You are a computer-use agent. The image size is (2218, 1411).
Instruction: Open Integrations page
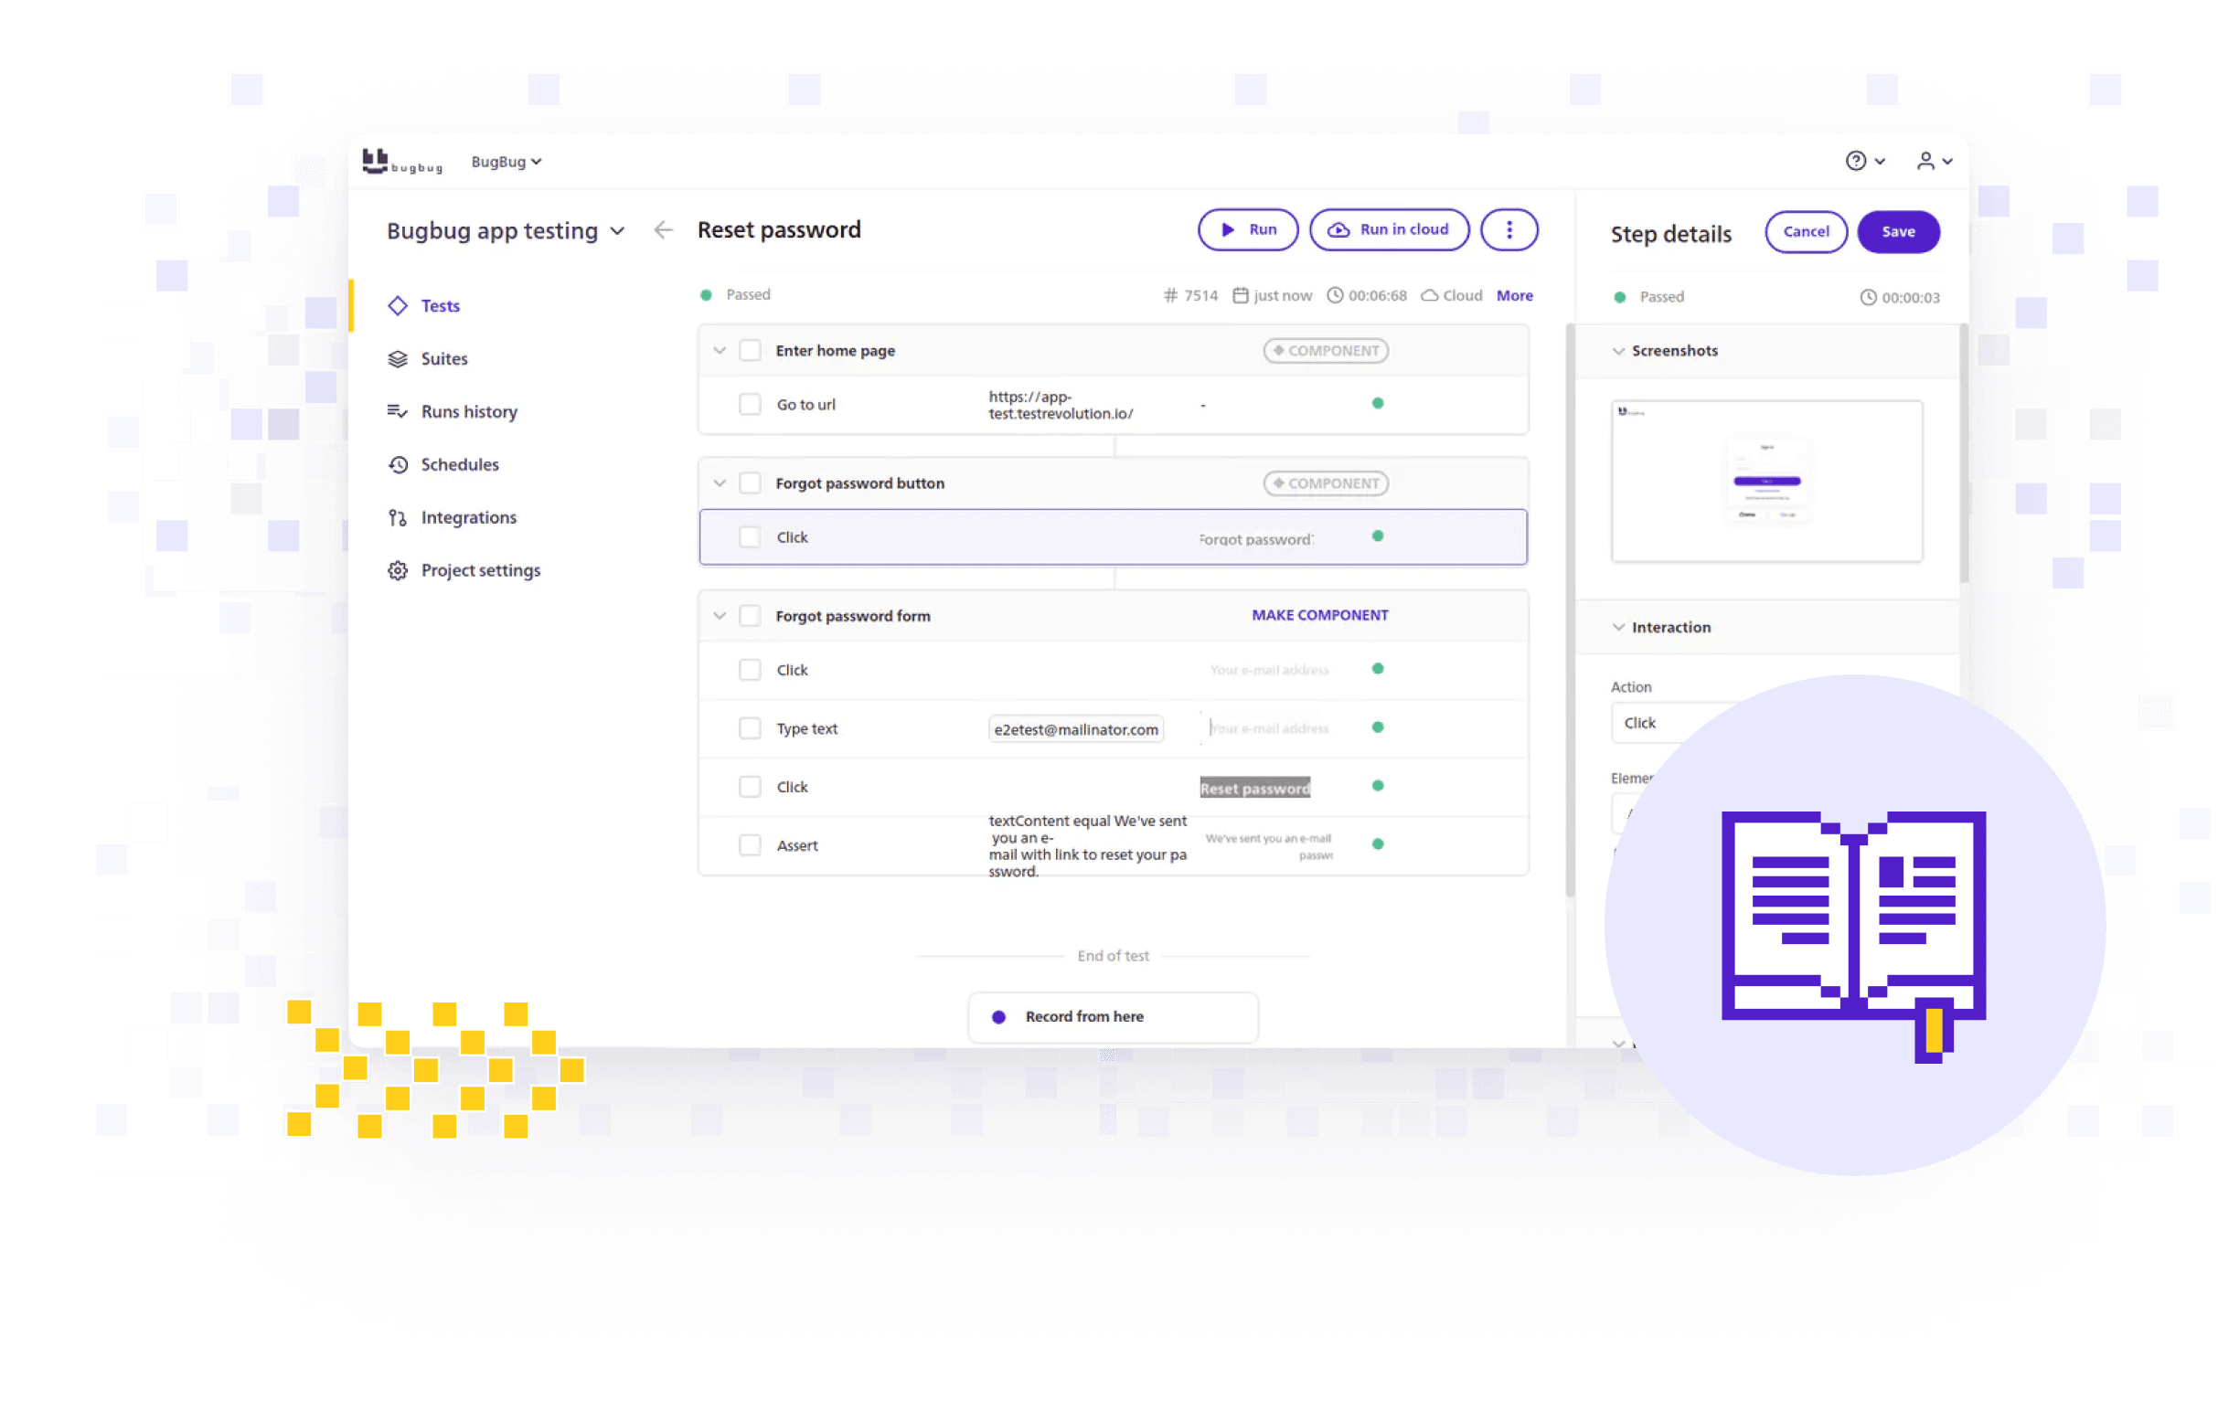(469, 517)
